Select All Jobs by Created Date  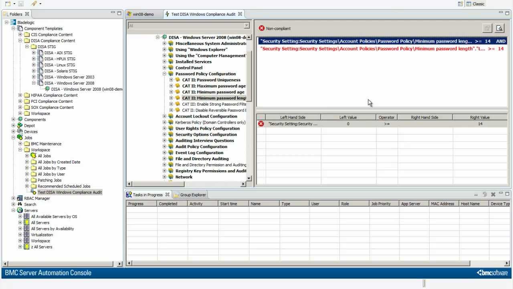(x=59, y=162)
